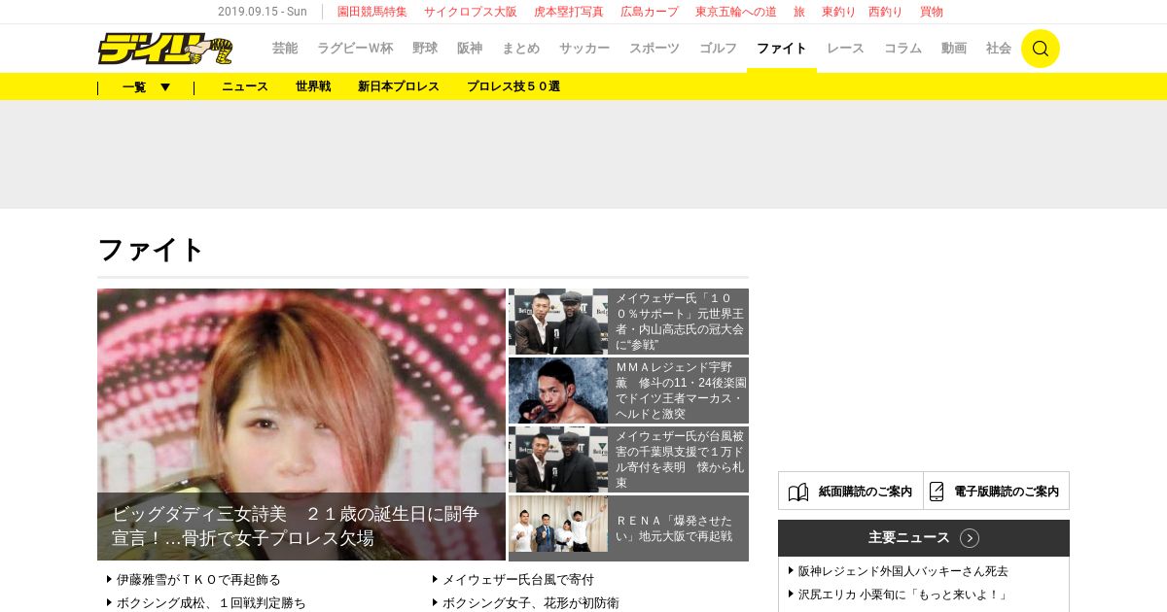The height and width of the screenshot is (612, 1167).
Task: Read ＭＭＡレジェンド宇野薫 article
Action: 680,391
